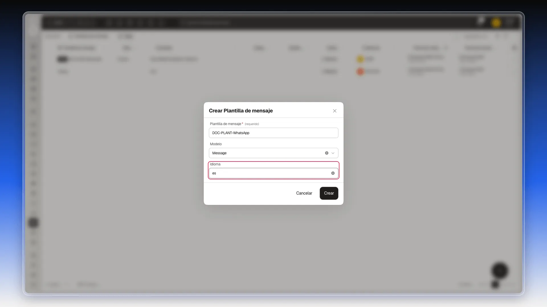
Task: Expand the Modelo dropdown chevron
Action: point(333,153)
